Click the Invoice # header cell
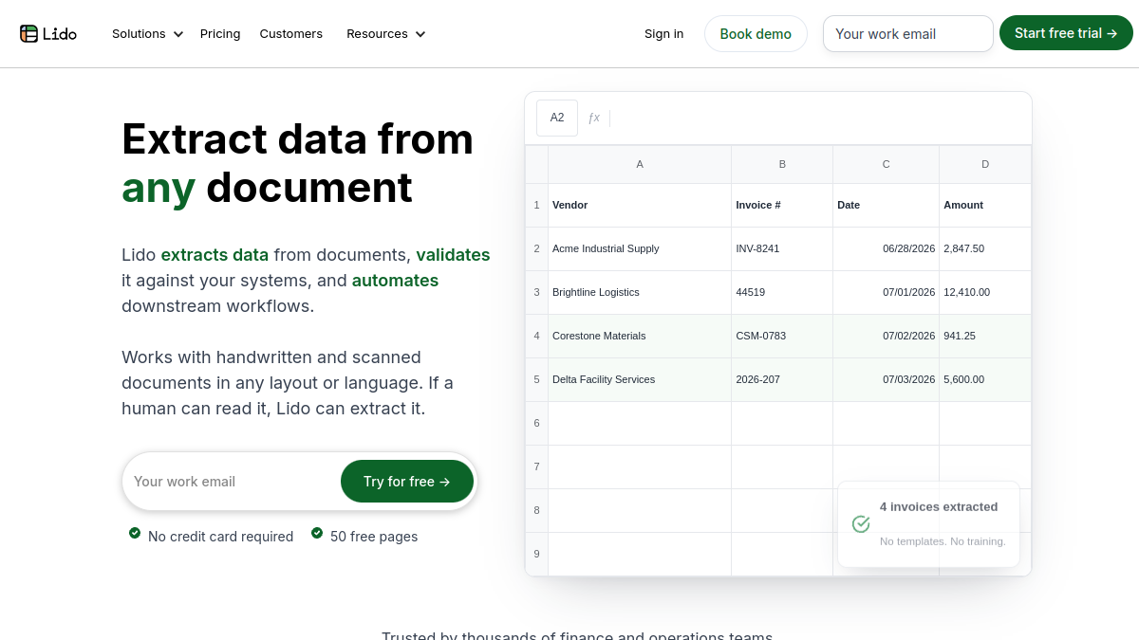The width and height of the screenshot is (1139, 640). (782, 205)
